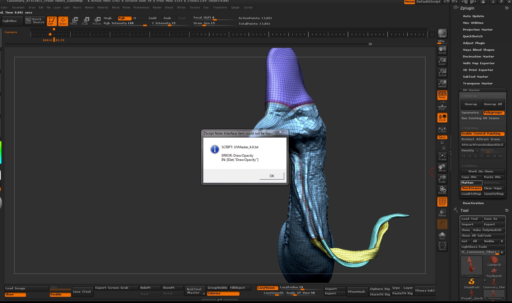Toggle Rgb channel button
The image size is (512, 303).
coord(124,18)
